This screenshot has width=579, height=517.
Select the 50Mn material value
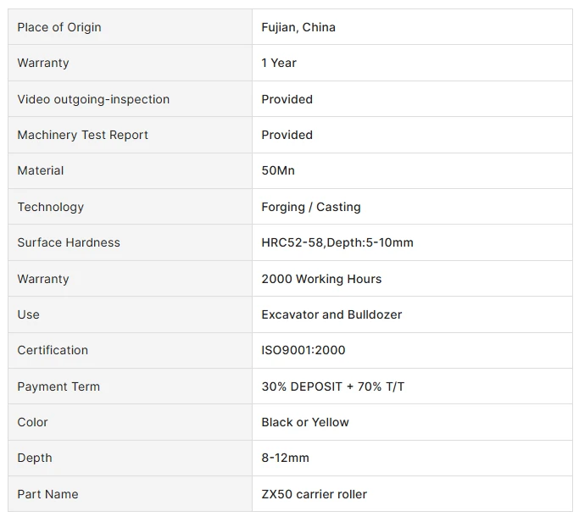278,170
